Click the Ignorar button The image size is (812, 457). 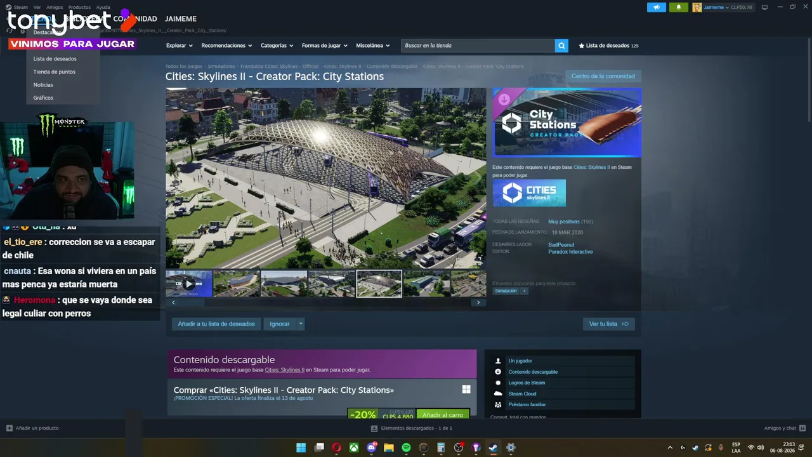coord(280,324)
